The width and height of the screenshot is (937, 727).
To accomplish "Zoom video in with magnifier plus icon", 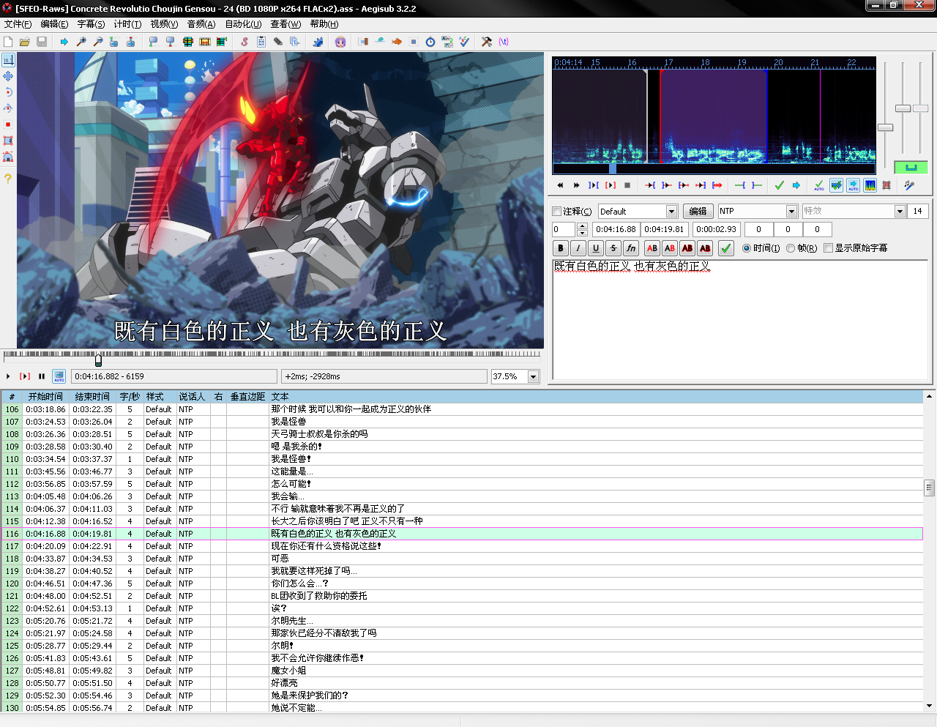I will (81, 42).
